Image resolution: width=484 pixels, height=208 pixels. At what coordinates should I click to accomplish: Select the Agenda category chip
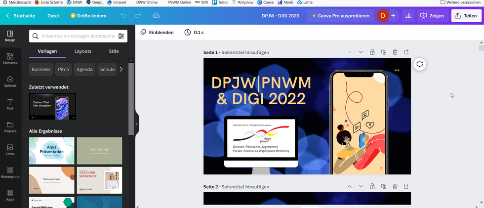pyautogui.click(x=84, y=70)
